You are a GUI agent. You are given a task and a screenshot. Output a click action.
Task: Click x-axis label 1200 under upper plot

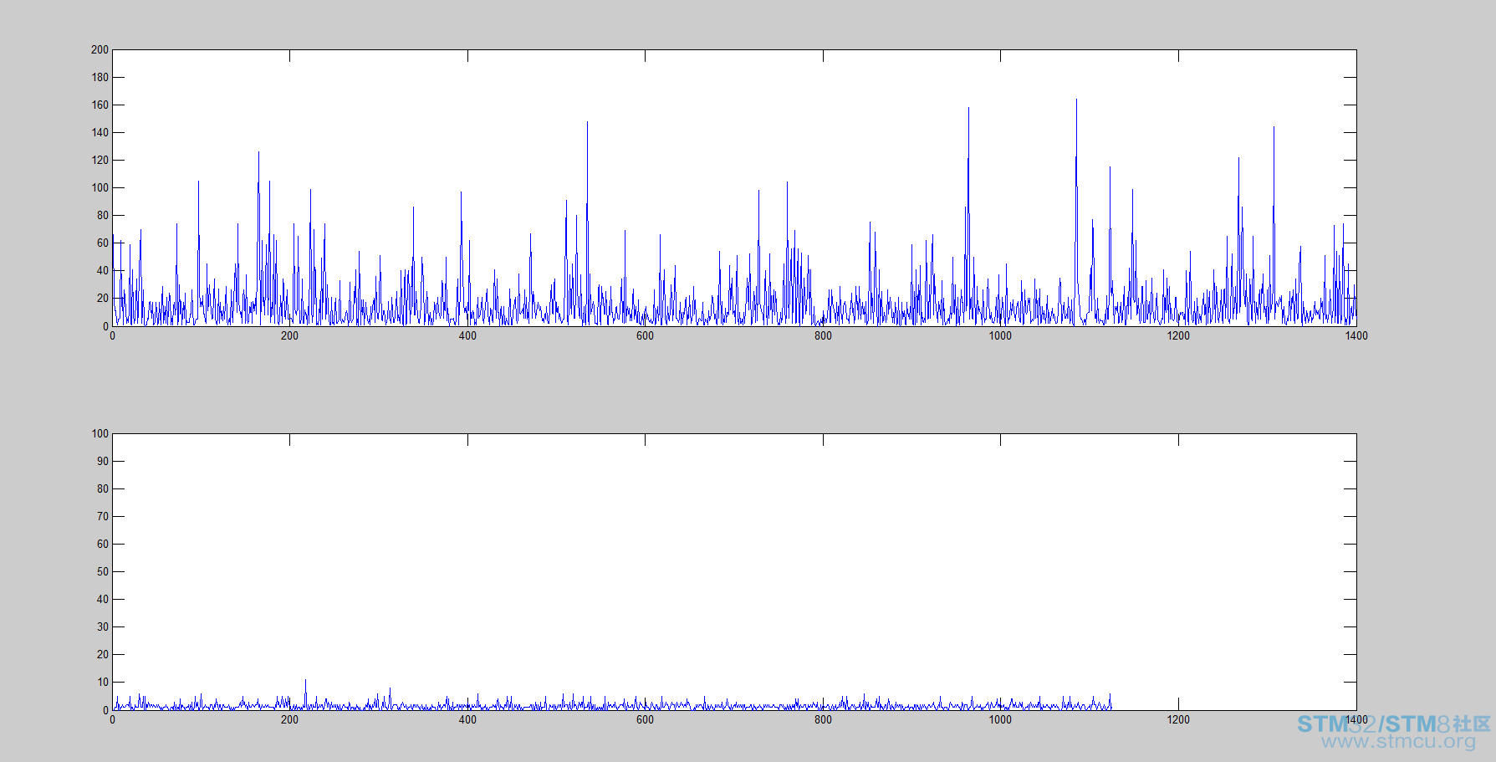1178,335
